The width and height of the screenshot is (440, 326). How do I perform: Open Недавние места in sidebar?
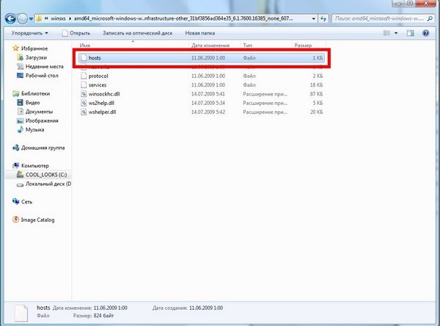(43, 66)
